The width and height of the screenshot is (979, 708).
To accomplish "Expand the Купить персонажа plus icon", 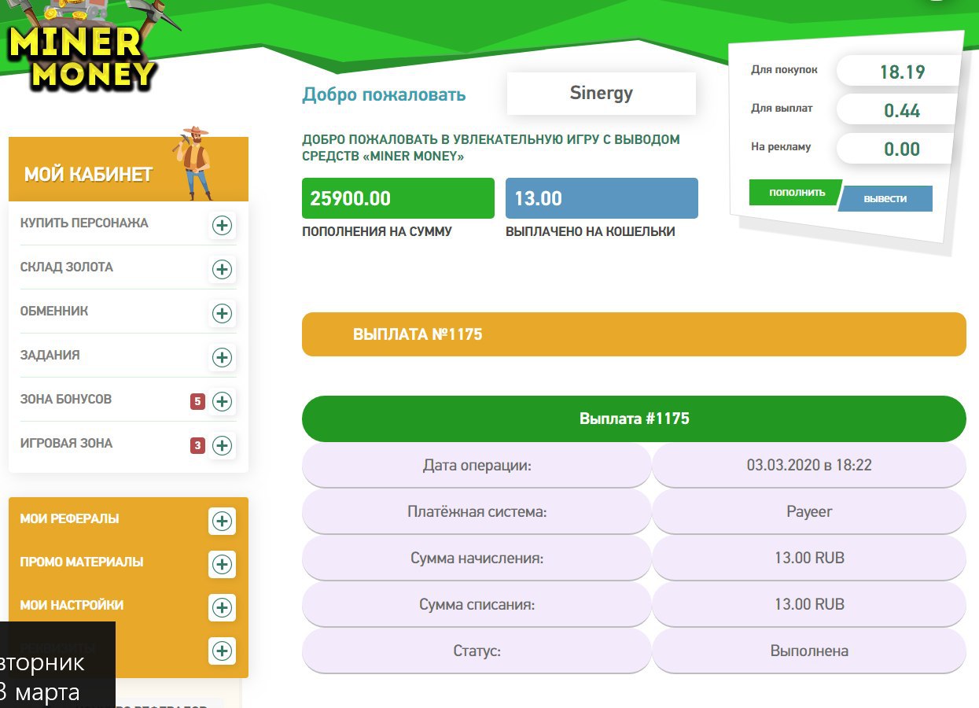I will coord(223,226).
